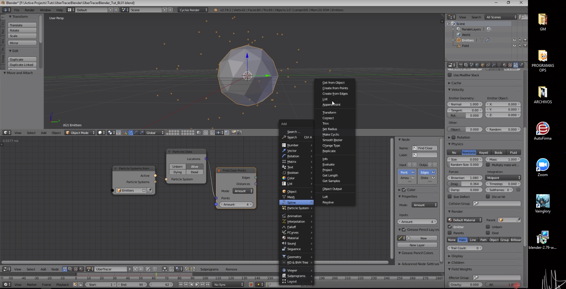The image size is (566, 289).
Task: Open the No Sync playback dropdown
Action: pos(228,285)
